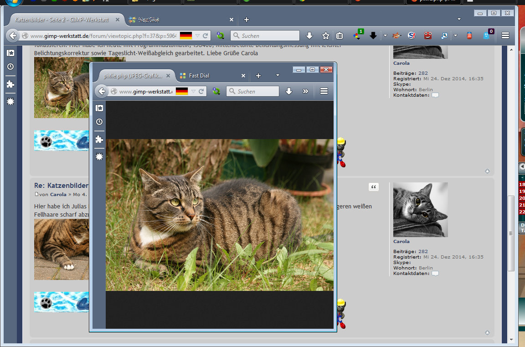This screenshot has width=525, height=347.
Task: Click the large cat image in popup
Action: (219, 215)
